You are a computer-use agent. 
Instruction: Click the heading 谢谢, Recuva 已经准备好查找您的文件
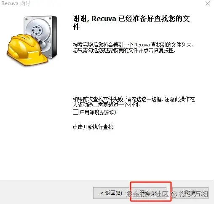(x=131, y=22)
